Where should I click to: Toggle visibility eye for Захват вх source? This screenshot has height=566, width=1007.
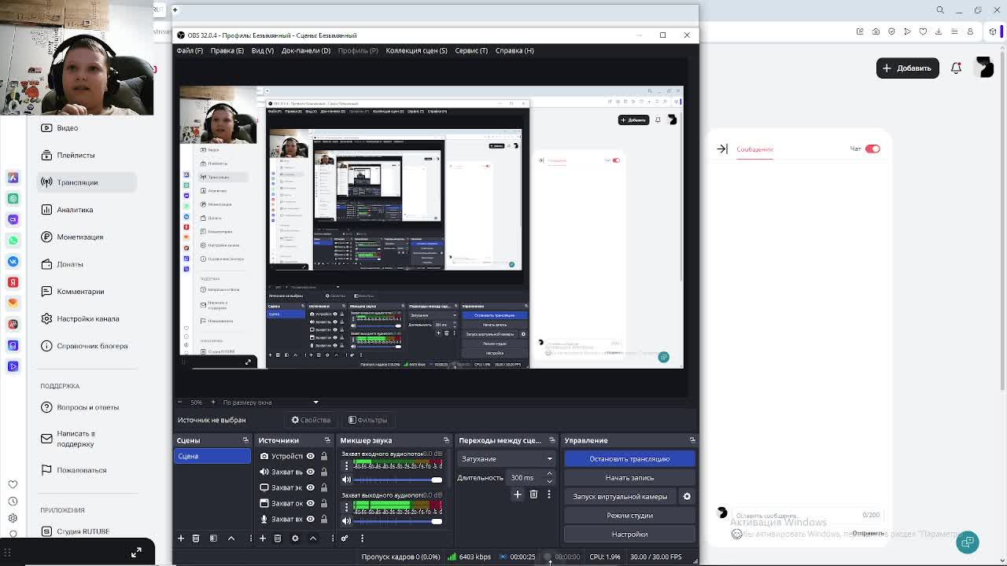pos(311,519)
